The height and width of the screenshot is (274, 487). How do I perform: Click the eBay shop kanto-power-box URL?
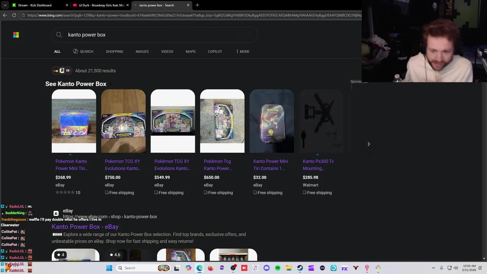pyautogui.click(x=110, y=217)
